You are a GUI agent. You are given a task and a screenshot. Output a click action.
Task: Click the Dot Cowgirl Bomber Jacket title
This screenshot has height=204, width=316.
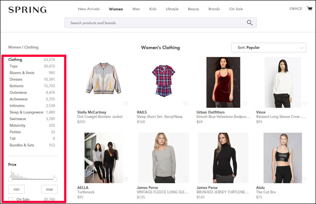click(x=100, y=116)
